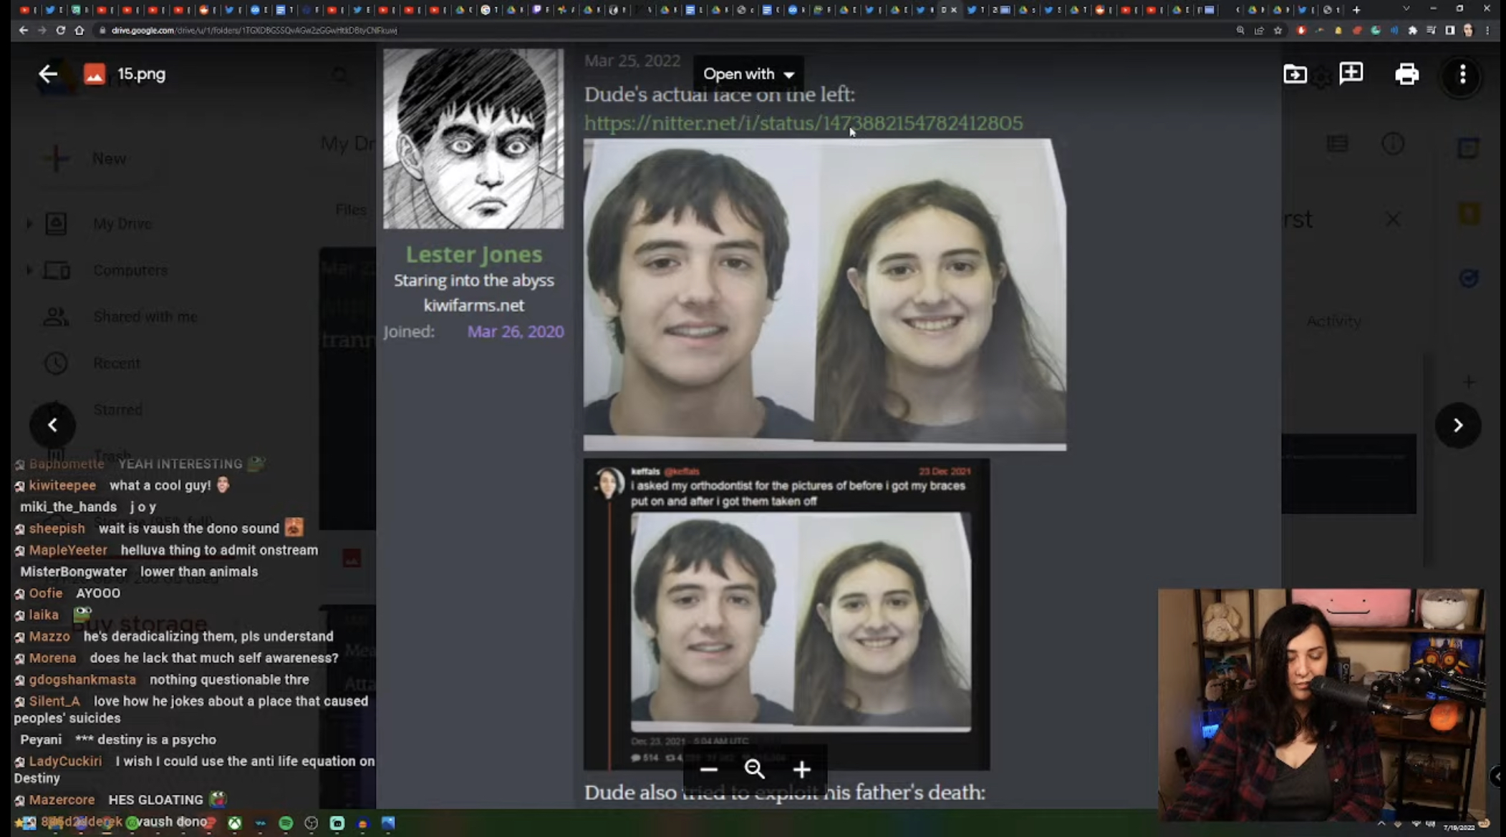Viewport: 1506px width, 837px height.
Task: Open the Chrome profile avatar
Action: [x=1468, y=30]
